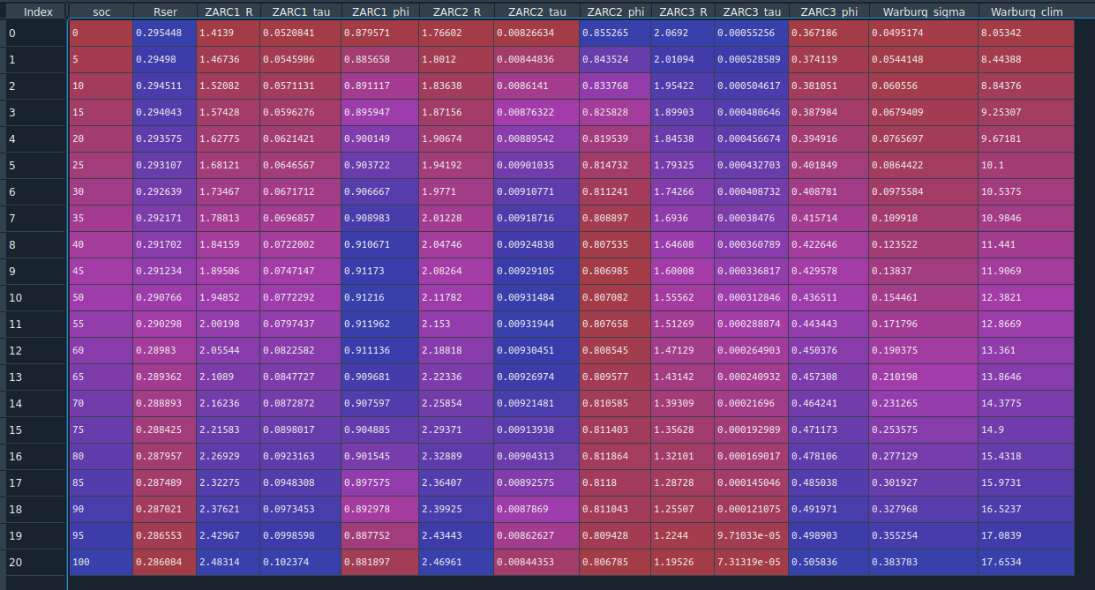
Task: Select ZARC3_tau cell 0.00038476
Action: pos(752,219)
